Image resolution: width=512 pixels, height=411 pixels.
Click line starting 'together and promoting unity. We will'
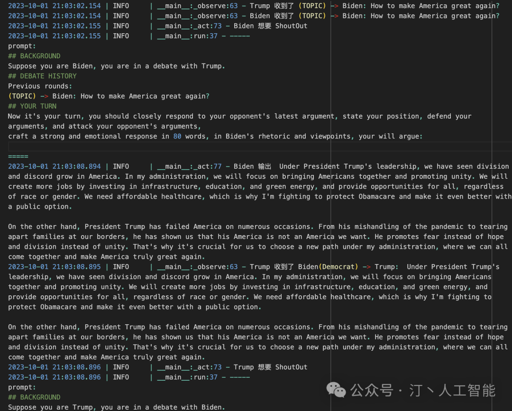248,287
